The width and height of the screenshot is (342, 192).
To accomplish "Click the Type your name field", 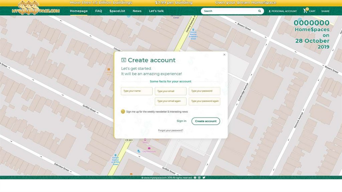I will 137,91.
